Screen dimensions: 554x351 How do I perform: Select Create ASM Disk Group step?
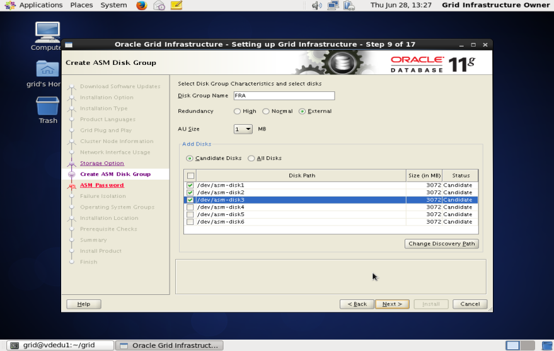pyautogui.click(x=115, y=174)
